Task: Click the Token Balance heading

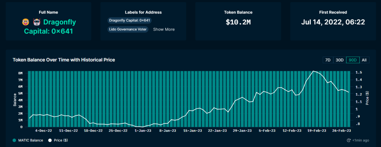Action: 238,12
